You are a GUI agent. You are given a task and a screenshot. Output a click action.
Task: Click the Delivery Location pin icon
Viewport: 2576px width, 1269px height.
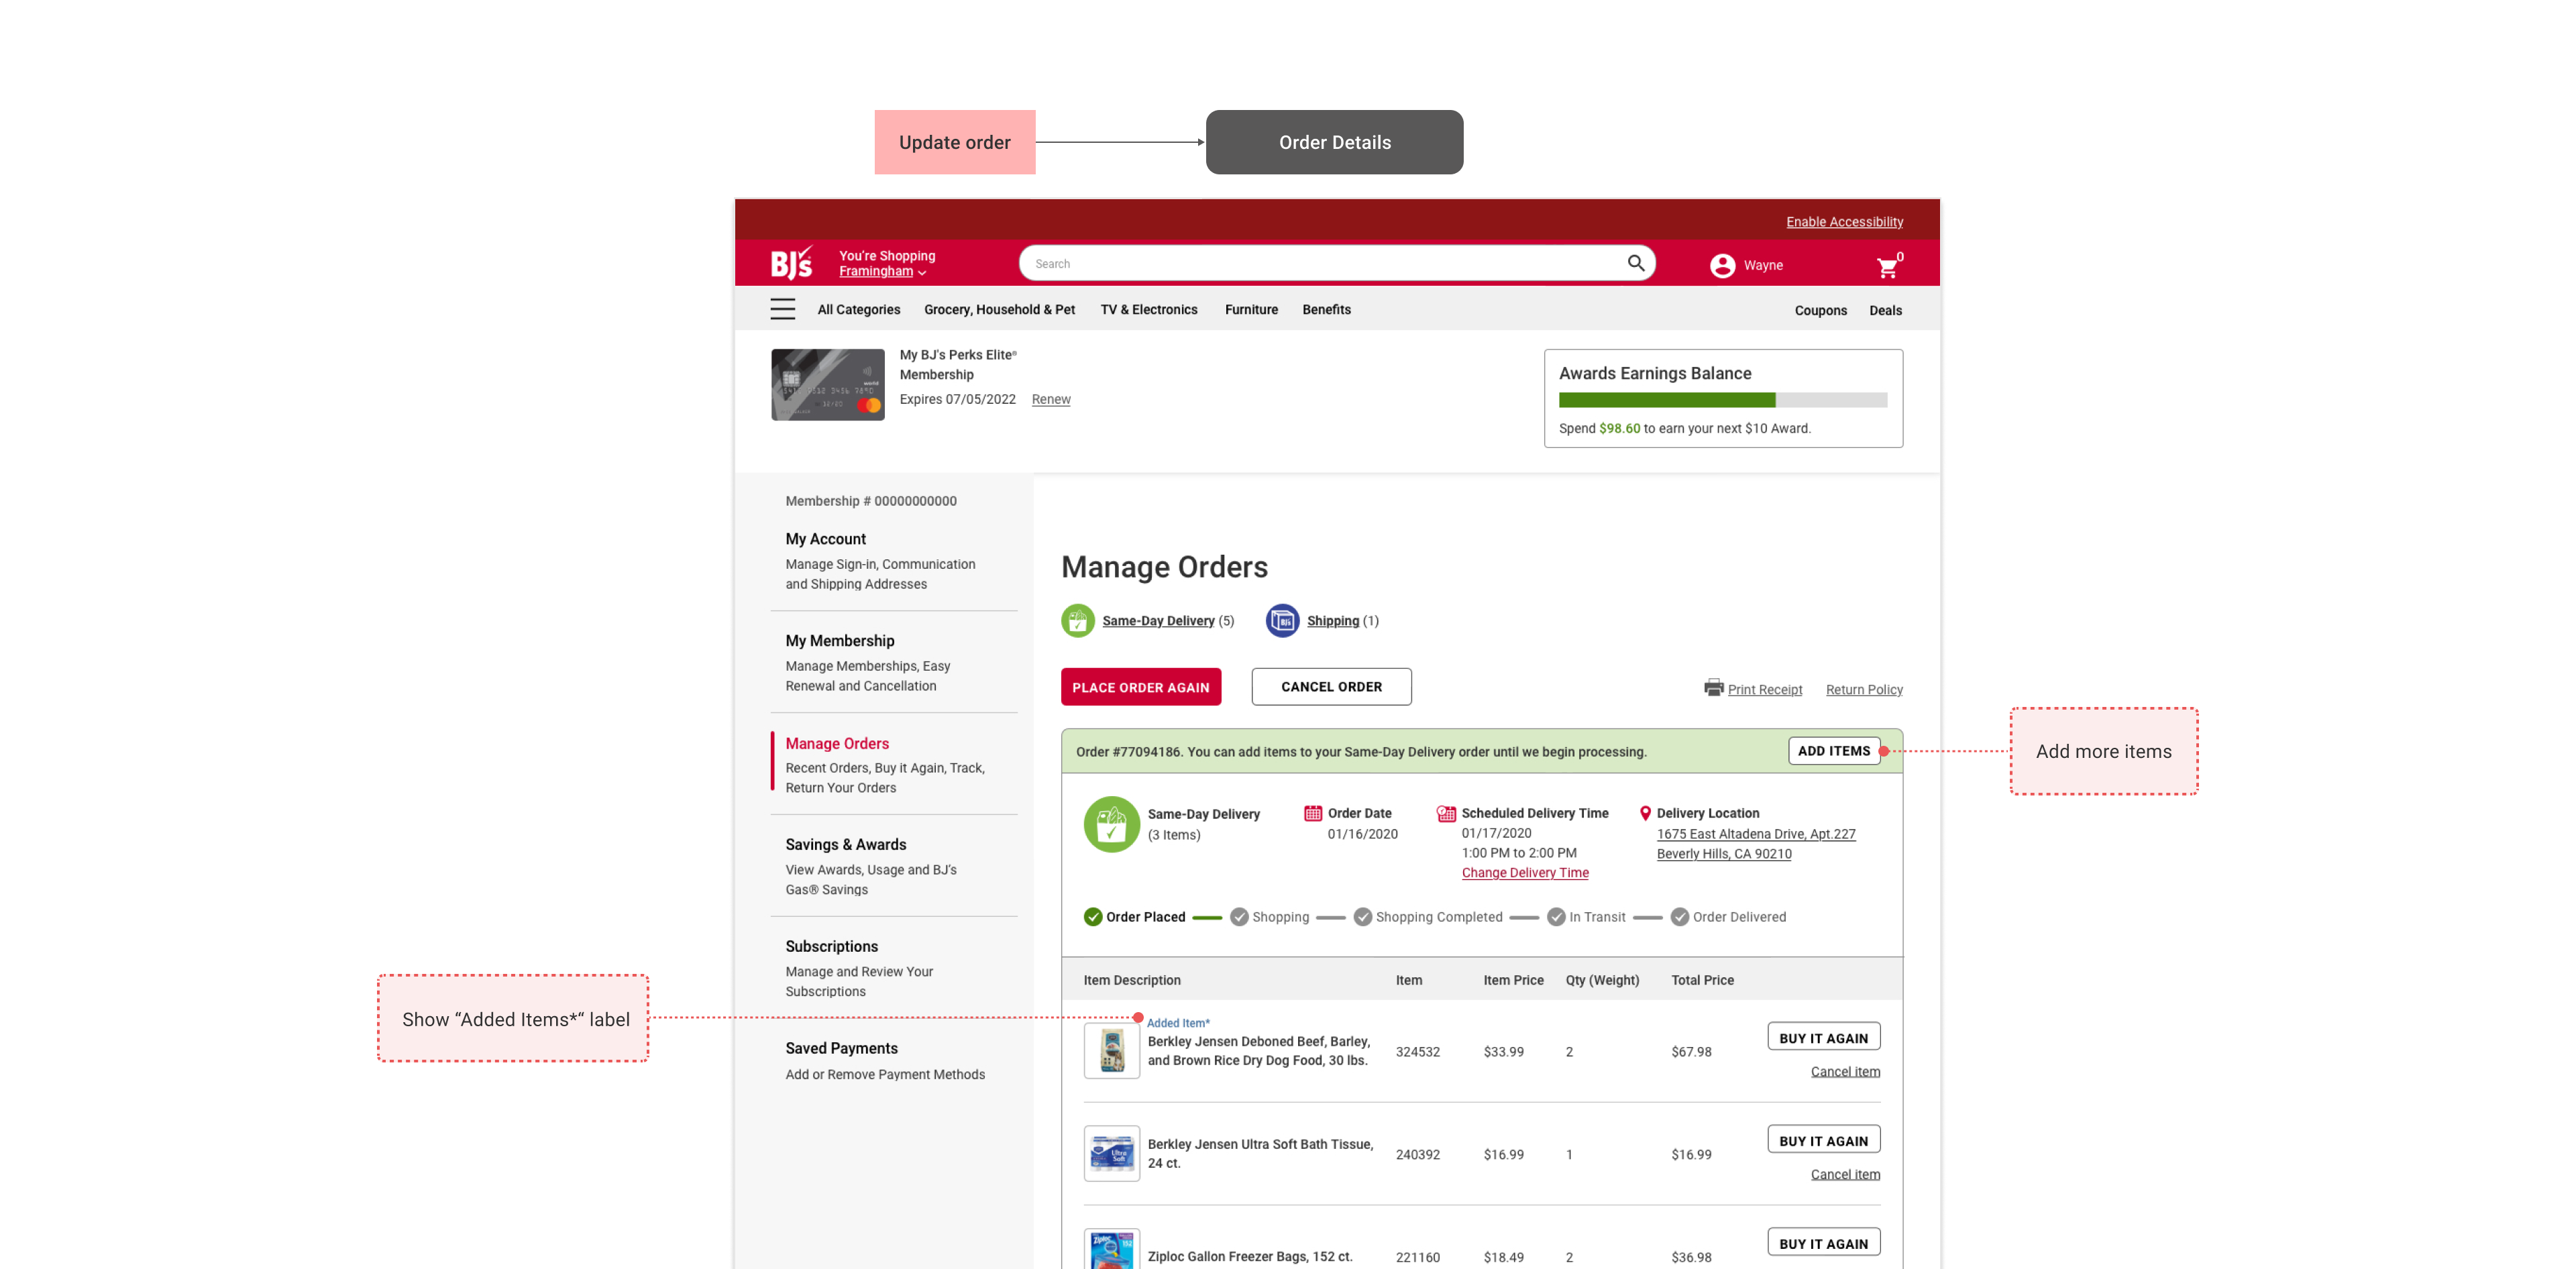(x=1645, y=813)
